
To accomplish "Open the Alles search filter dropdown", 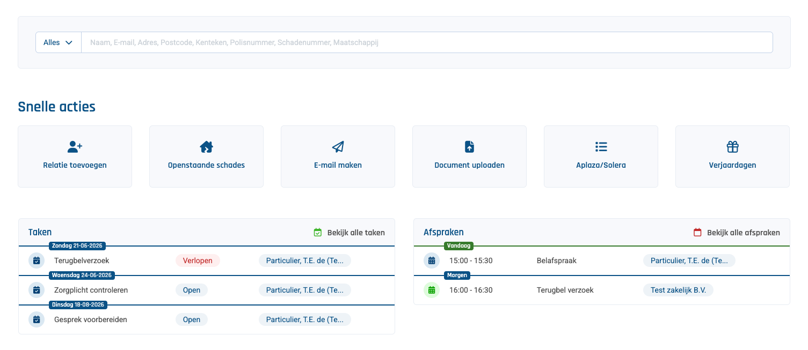I will pos(59,42).
